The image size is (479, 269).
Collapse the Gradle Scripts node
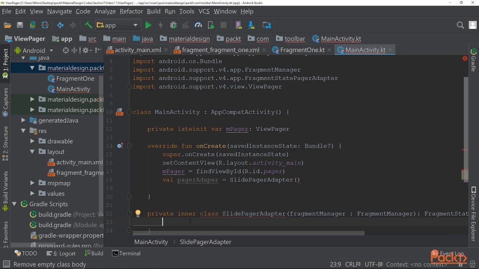point(14,204)
